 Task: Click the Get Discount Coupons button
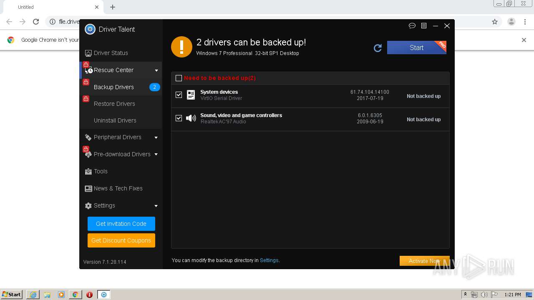(x=121, y=240)
